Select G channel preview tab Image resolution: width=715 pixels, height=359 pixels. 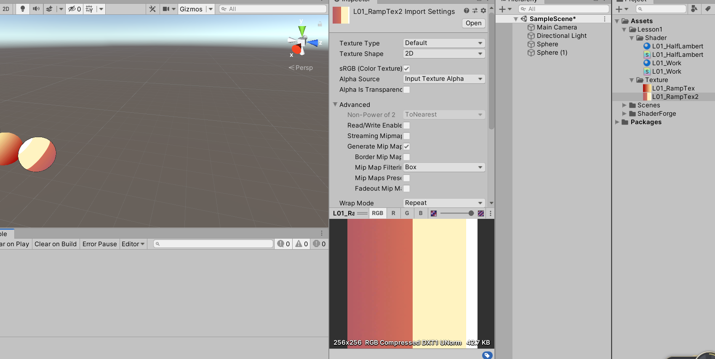tap(407, 213)
